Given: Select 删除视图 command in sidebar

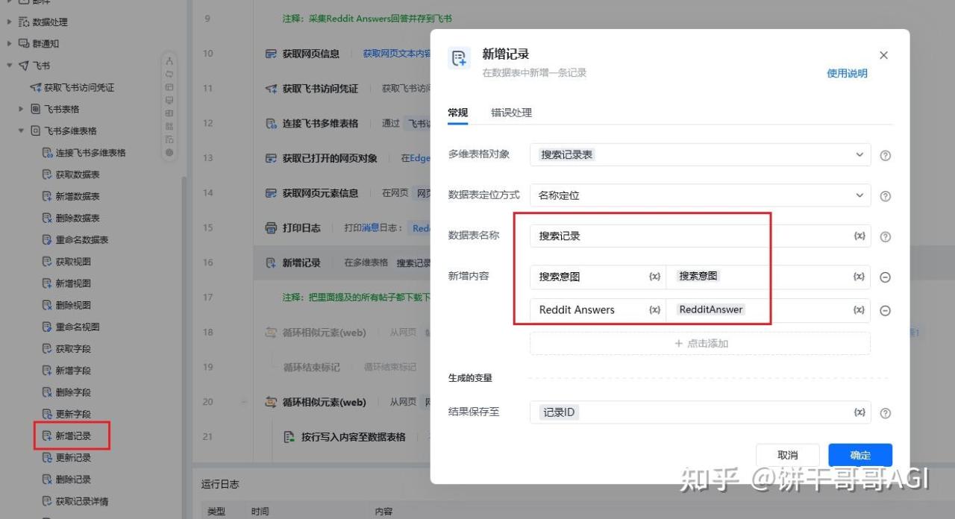Looking at the screenshot, I should [66, 305].
